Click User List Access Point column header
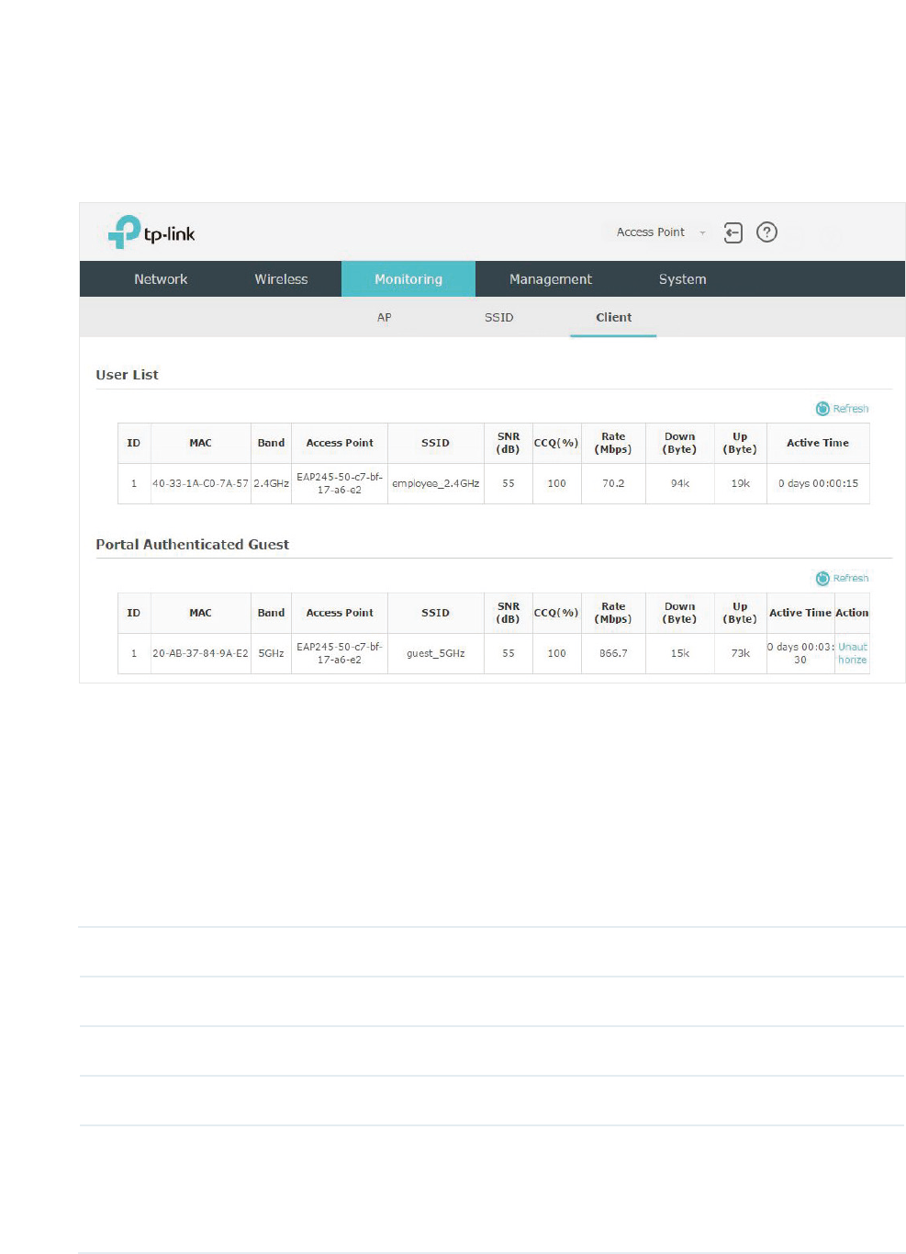The height and width of the screenshot is (1254, 906). coord(340,443)
